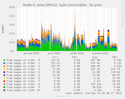
Task: Click the dark green order 9 swatch
Action: [4, 87]
